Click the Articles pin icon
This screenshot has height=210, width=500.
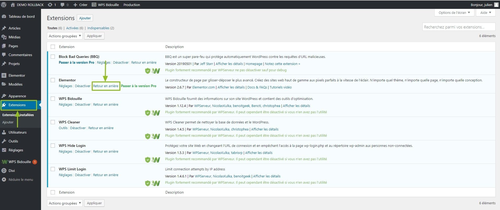click(x=4, y=28)
